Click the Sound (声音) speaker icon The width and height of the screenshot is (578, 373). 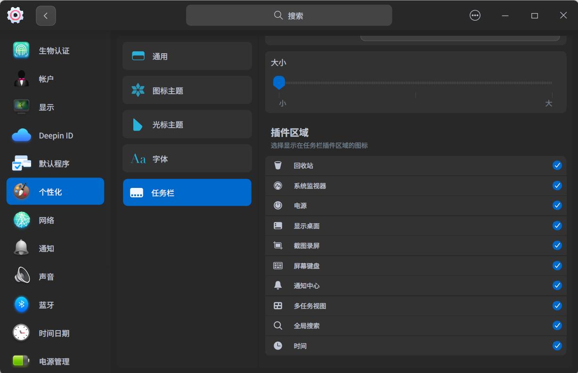click(21, 276)
